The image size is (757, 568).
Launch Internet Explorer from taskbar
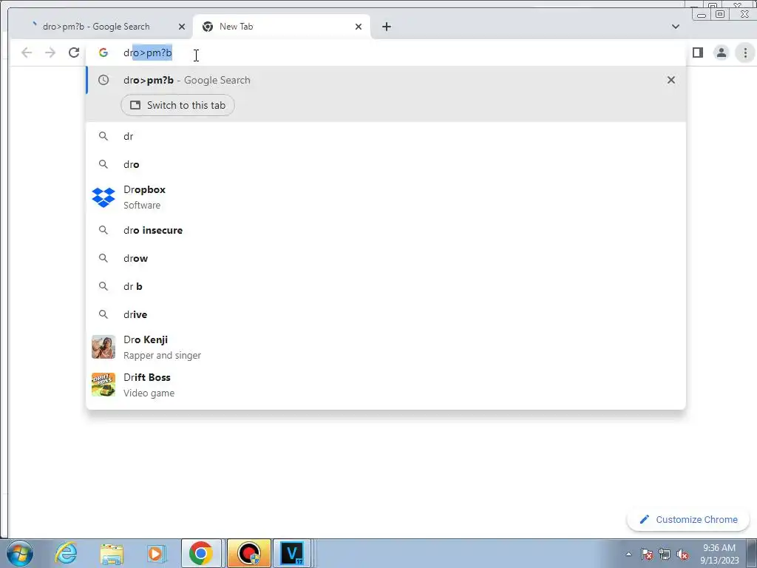click(x=66, y=553)
